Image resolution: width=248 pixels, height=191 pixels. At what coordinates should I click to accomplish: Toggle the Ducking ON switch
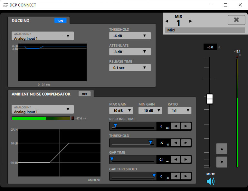pos(61,21)
